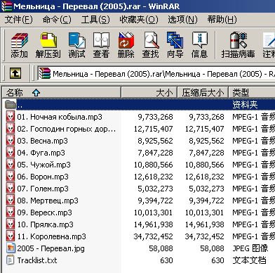275x273 pixels.
Task: Click the 文本文档 type cell
Action: tap(250, 260)
